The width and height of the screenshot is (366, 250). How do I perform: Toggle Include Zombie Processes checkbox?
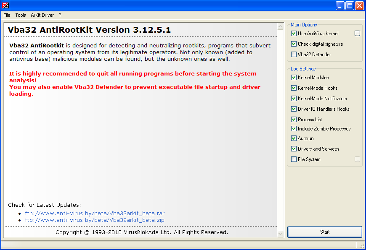tap(294, 129)
